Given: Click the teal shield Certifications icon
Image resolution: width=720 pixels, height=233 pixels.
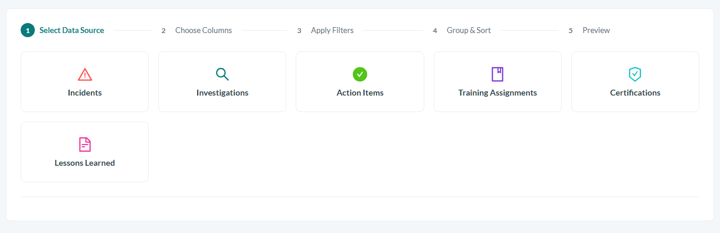Looking at the screenshot, I should pyautogui.click(x=635, y=74).
